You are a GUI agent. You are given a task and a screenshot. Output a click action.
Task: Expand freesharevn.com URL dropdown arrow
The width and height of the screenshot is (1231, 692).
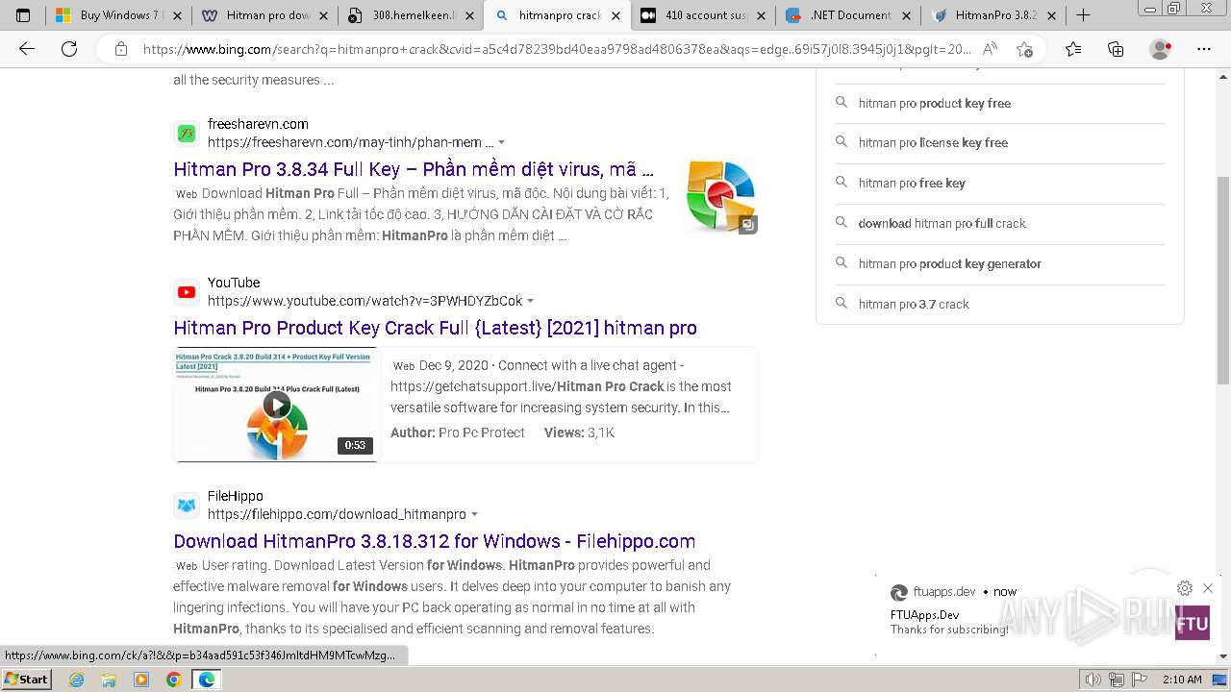(502, 142)
